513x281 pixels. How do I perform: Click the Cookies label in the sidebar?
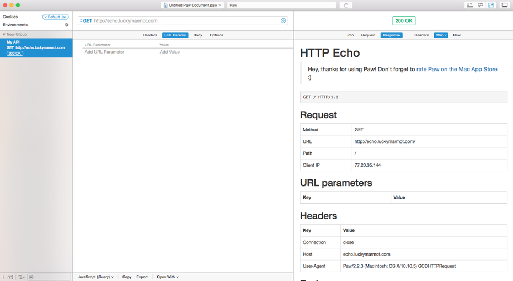(x=10, y=17)
